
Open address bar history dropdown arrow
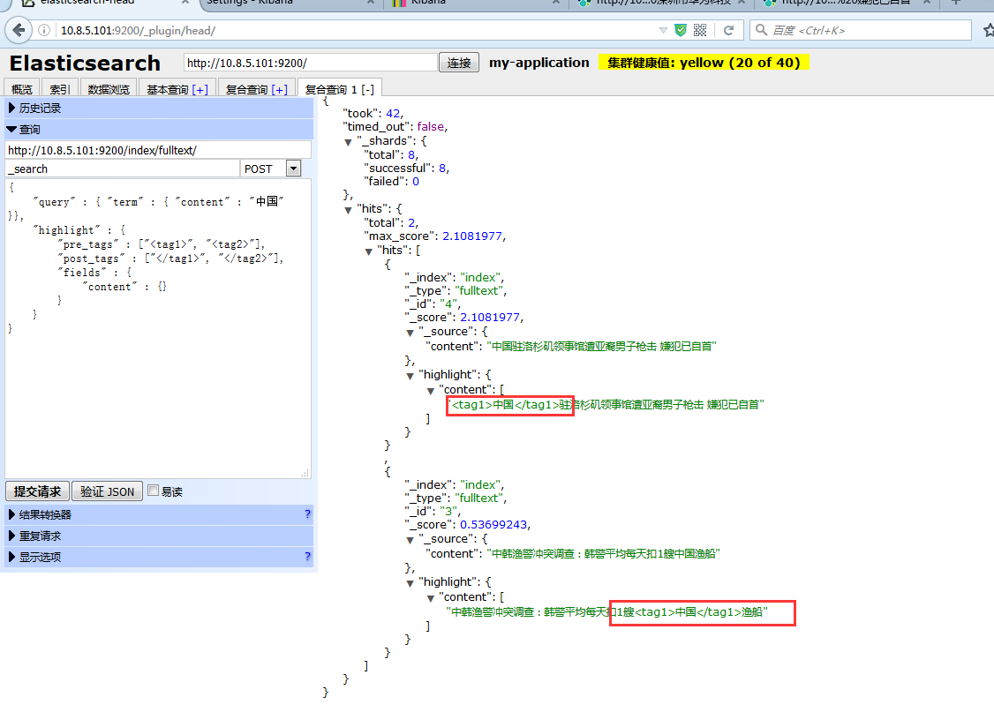[663, 30]
